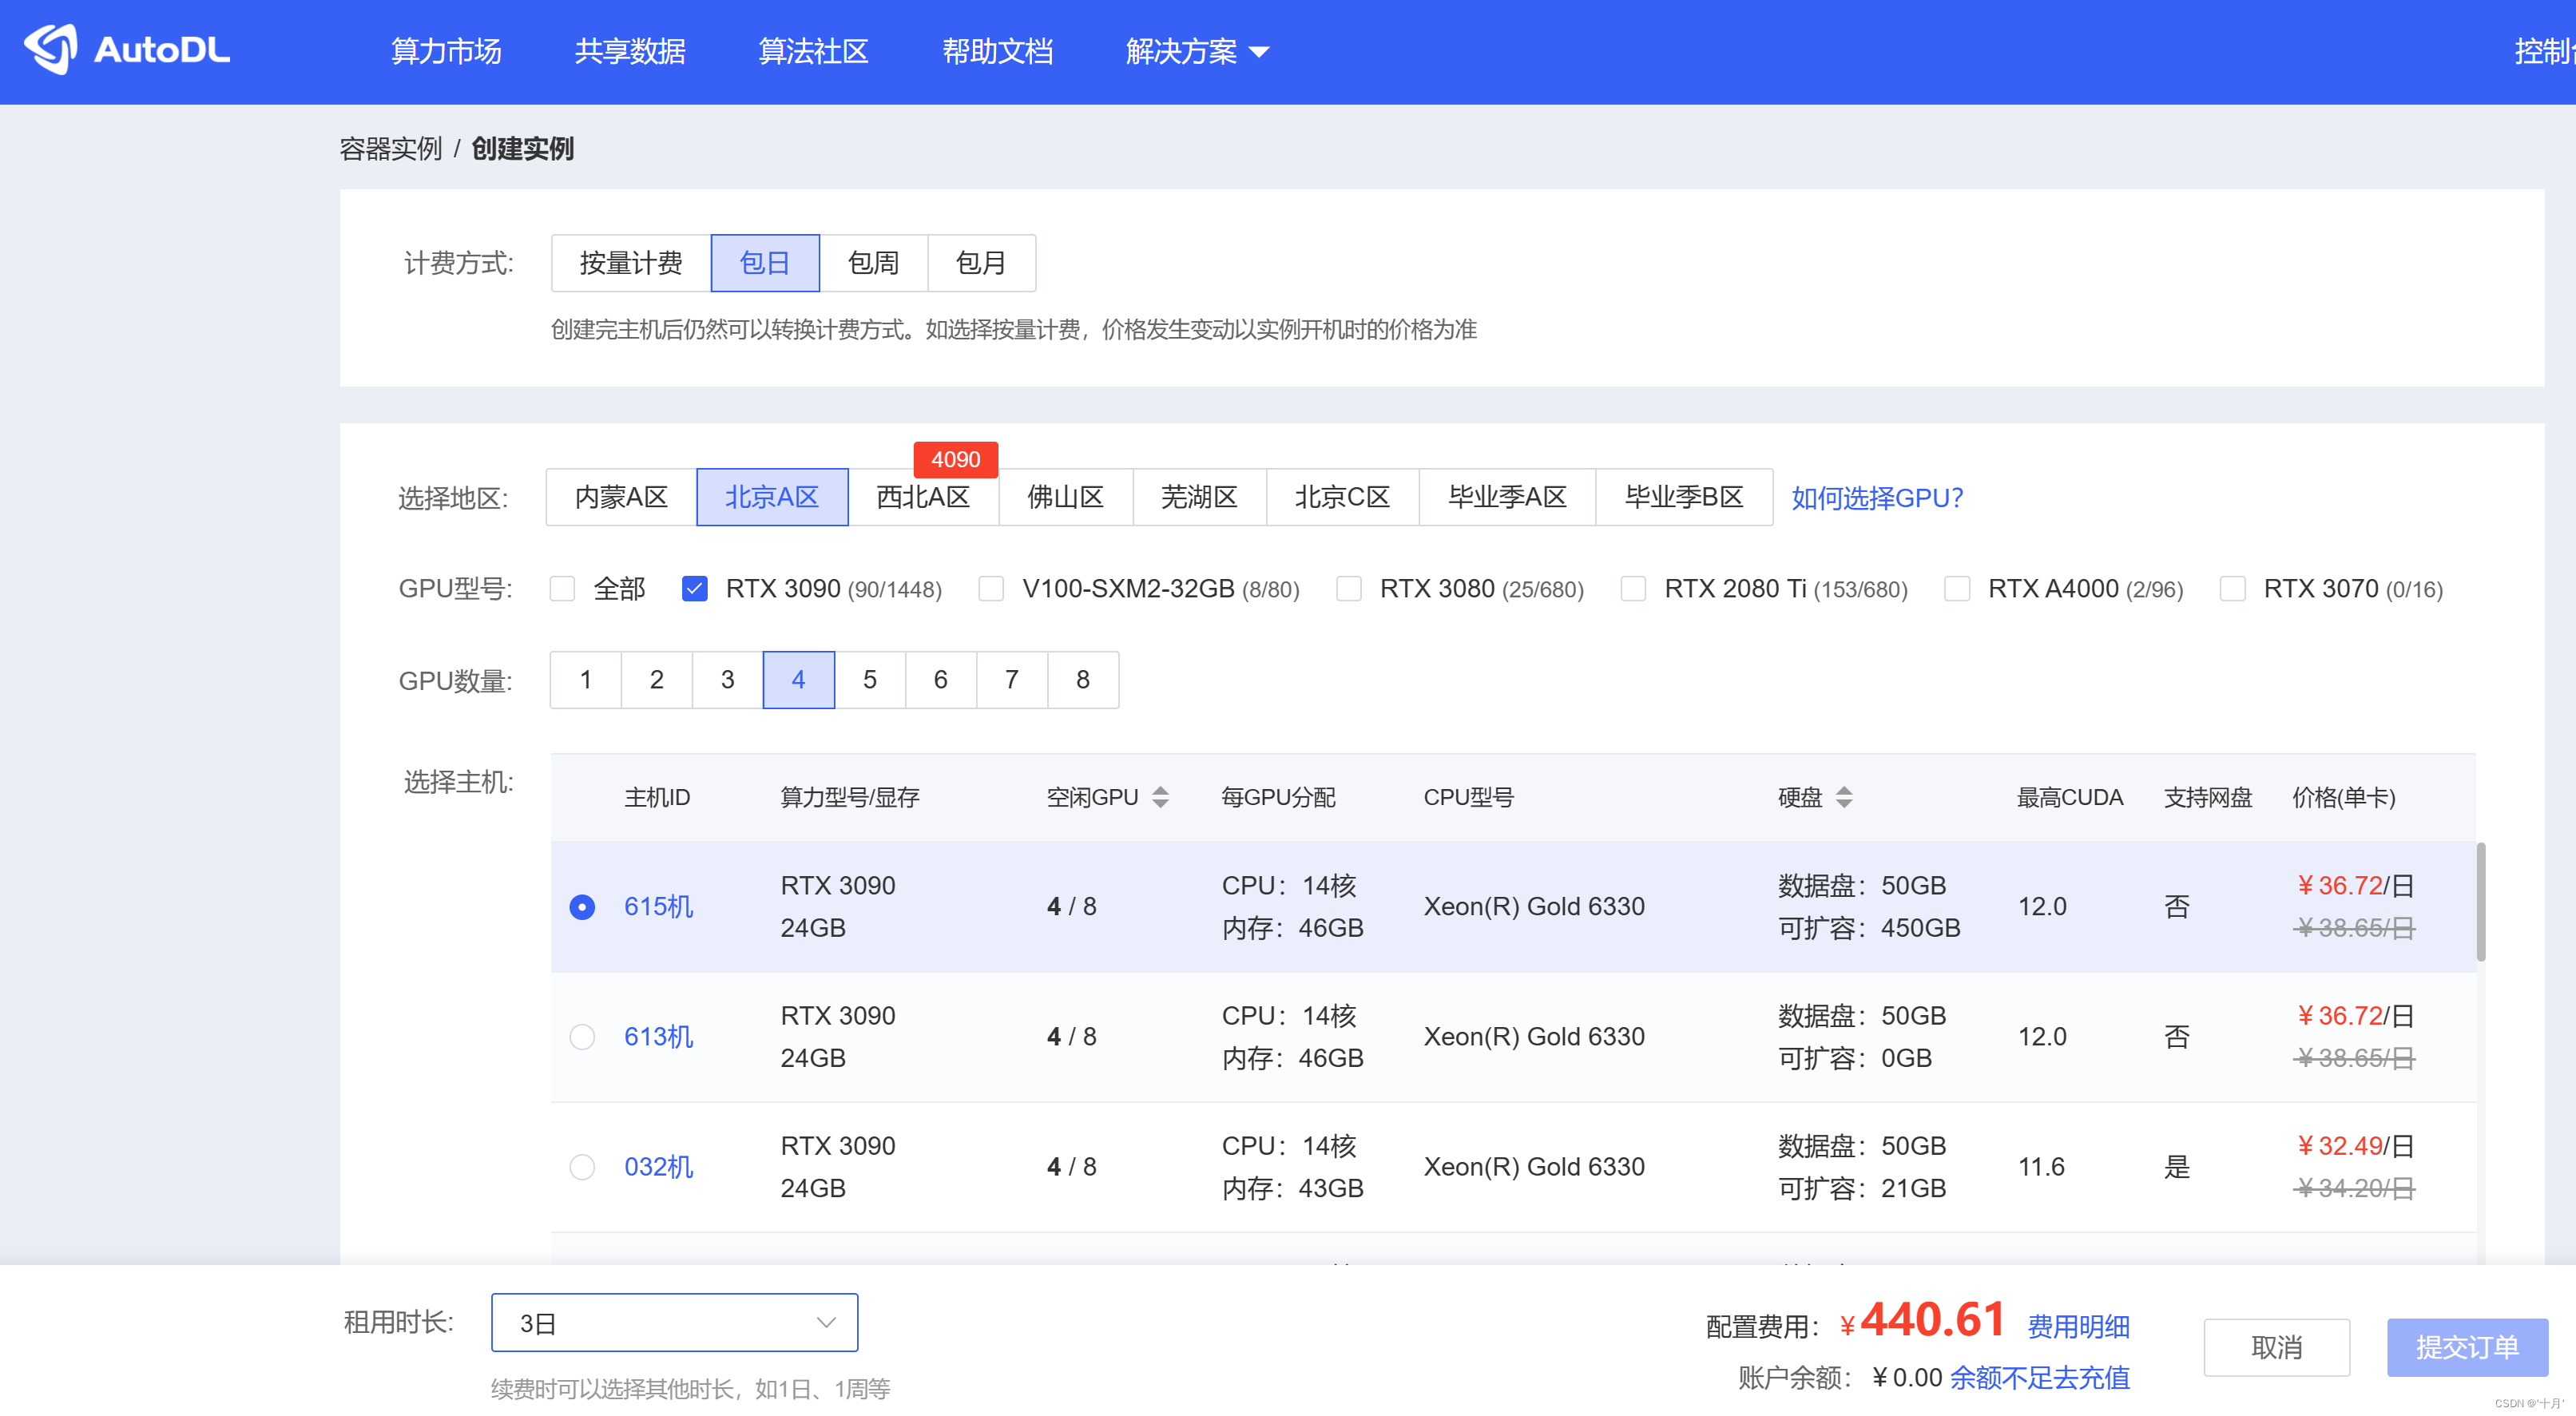Switch billing to 包周
The width and height of the screenshot is (2576, 1416).
873,263
